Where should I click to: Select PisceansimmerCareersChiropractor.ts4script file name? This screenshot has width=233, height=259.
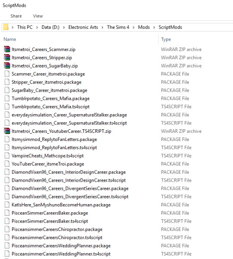pyautogui.click(x=57, y=237)
